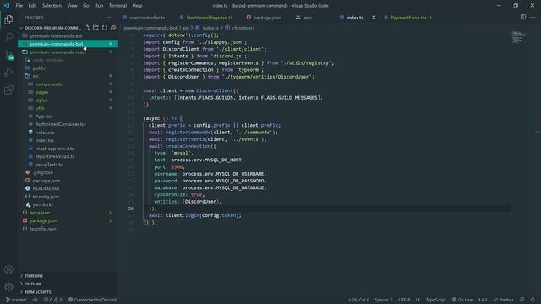Viewport: 541px width, 304px height.
Task: Expand the NPM Scripts section
Action: (x=68, y=292)
